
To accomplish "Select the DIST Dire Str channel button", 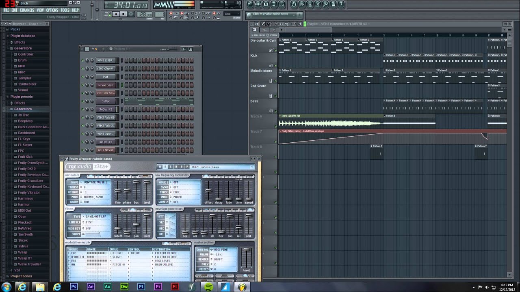I will pos(106,93).
